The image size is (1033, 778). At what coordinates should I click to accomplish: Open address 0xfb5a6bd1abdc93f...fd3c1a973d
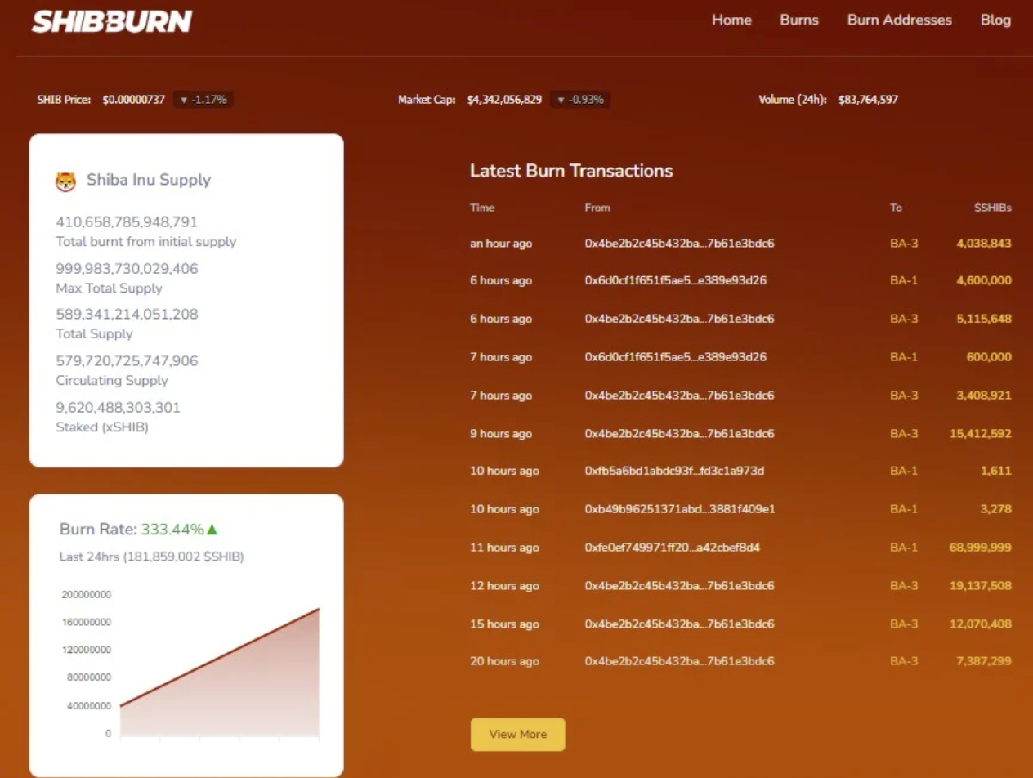point(674,471)
